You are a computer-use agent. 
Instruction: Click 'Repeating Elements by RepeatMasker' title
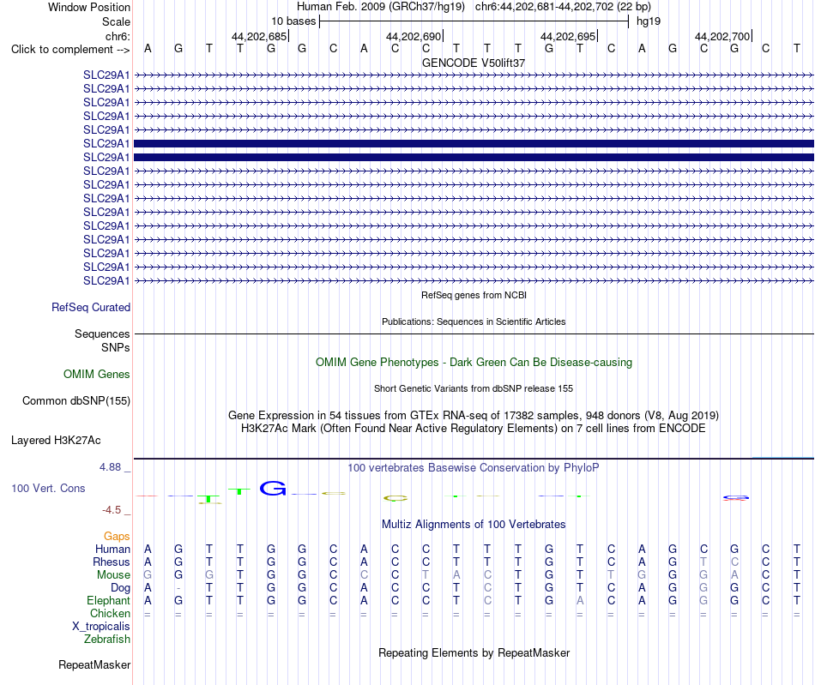coord(474,653)
